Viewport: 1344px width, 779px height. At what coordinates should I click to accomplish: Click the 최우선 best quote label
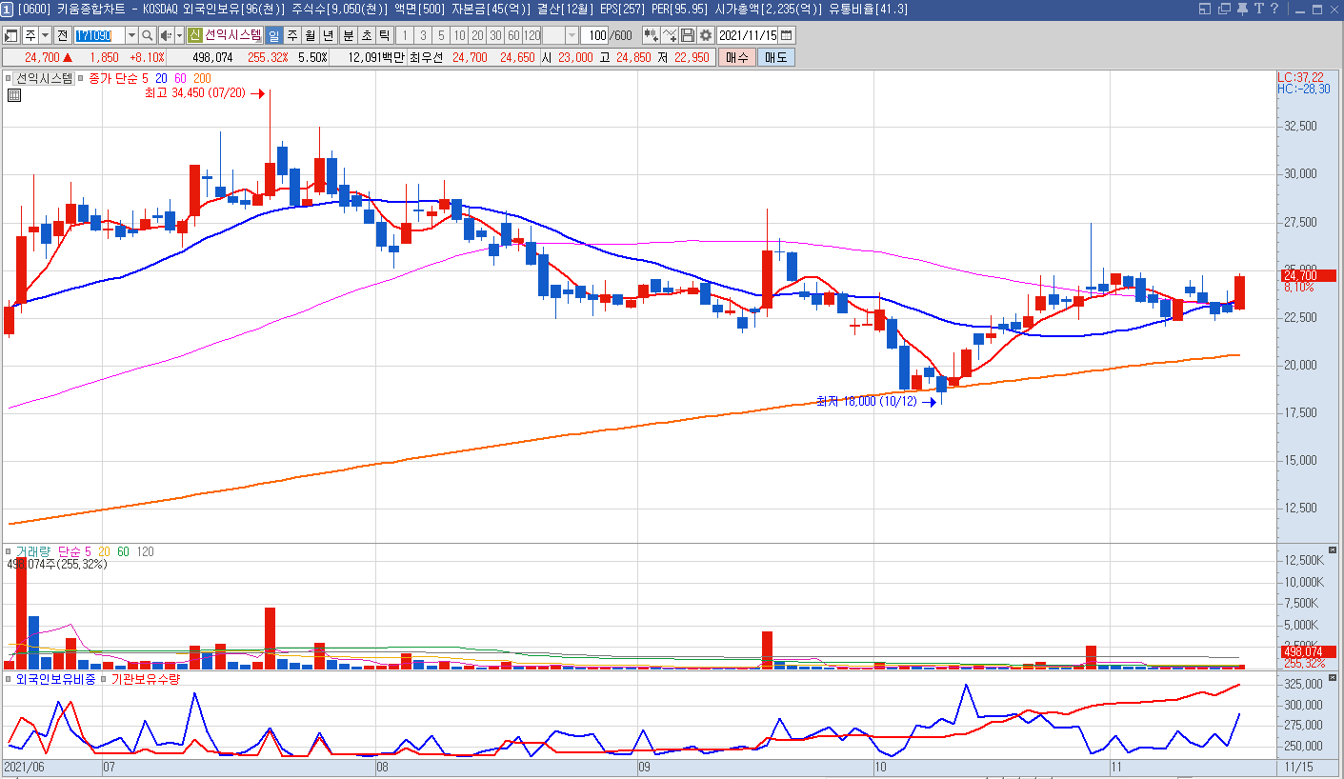coord(427,57)
